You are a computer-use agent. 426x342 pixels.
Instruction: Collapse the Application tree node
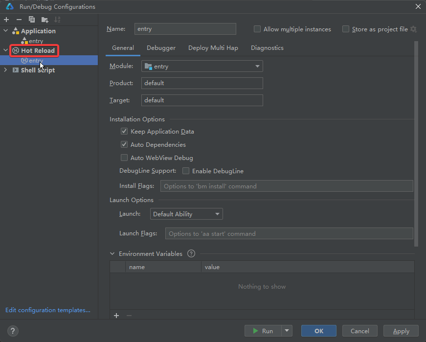[5, 31]
